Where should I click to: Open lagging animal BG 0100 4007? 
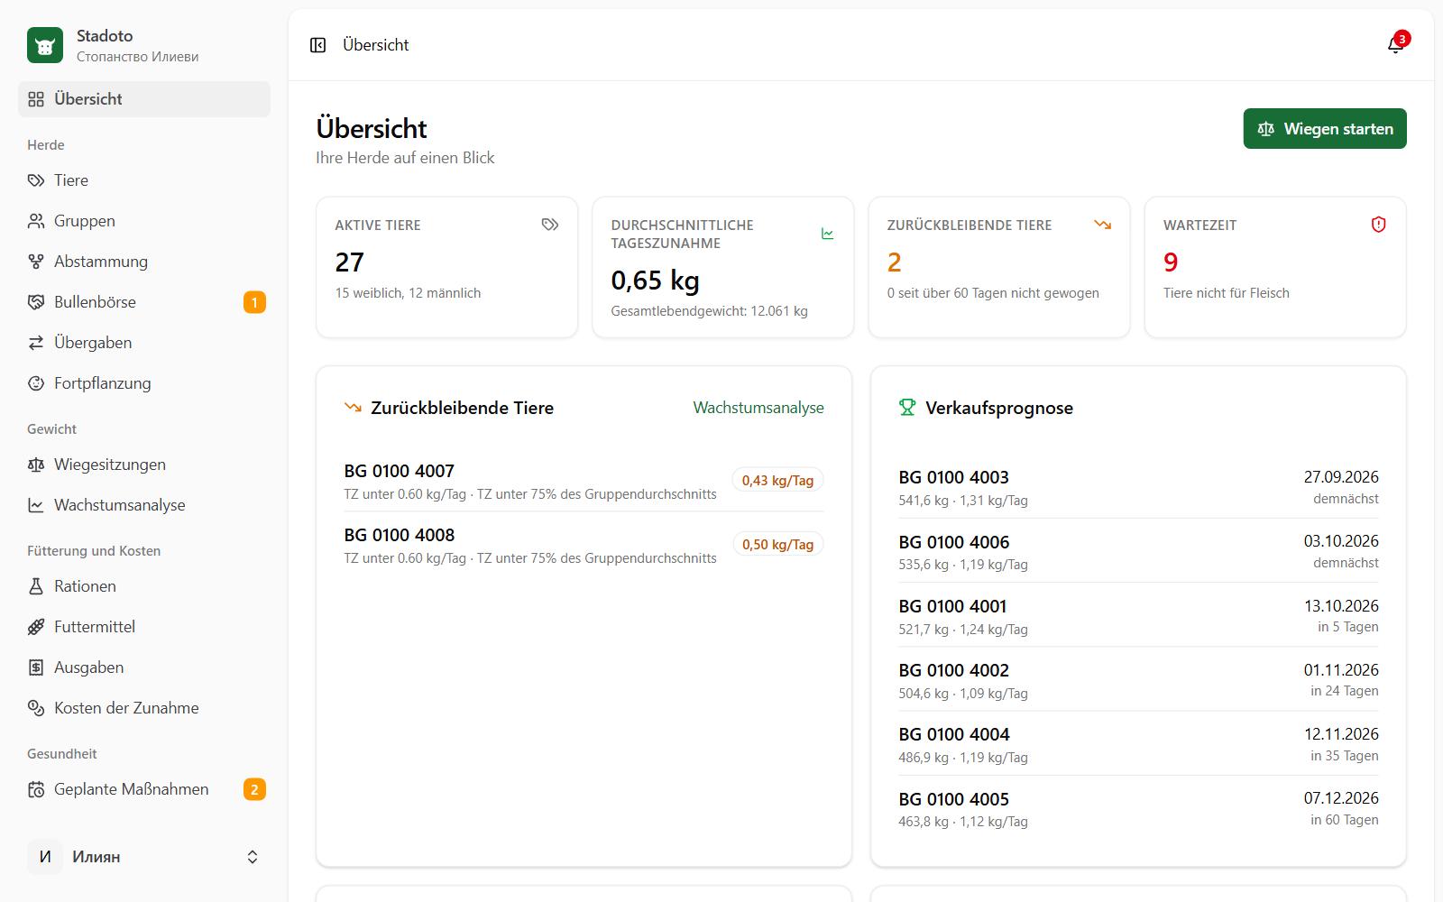pyautogui.click(x=584, y=481)
